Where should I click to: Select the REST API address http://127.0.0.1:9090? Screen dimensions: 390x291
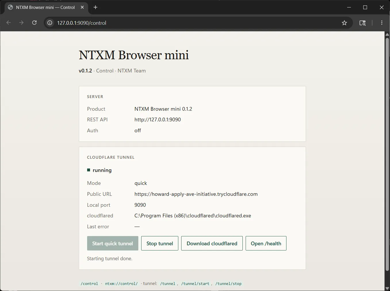tap(158, 120)
